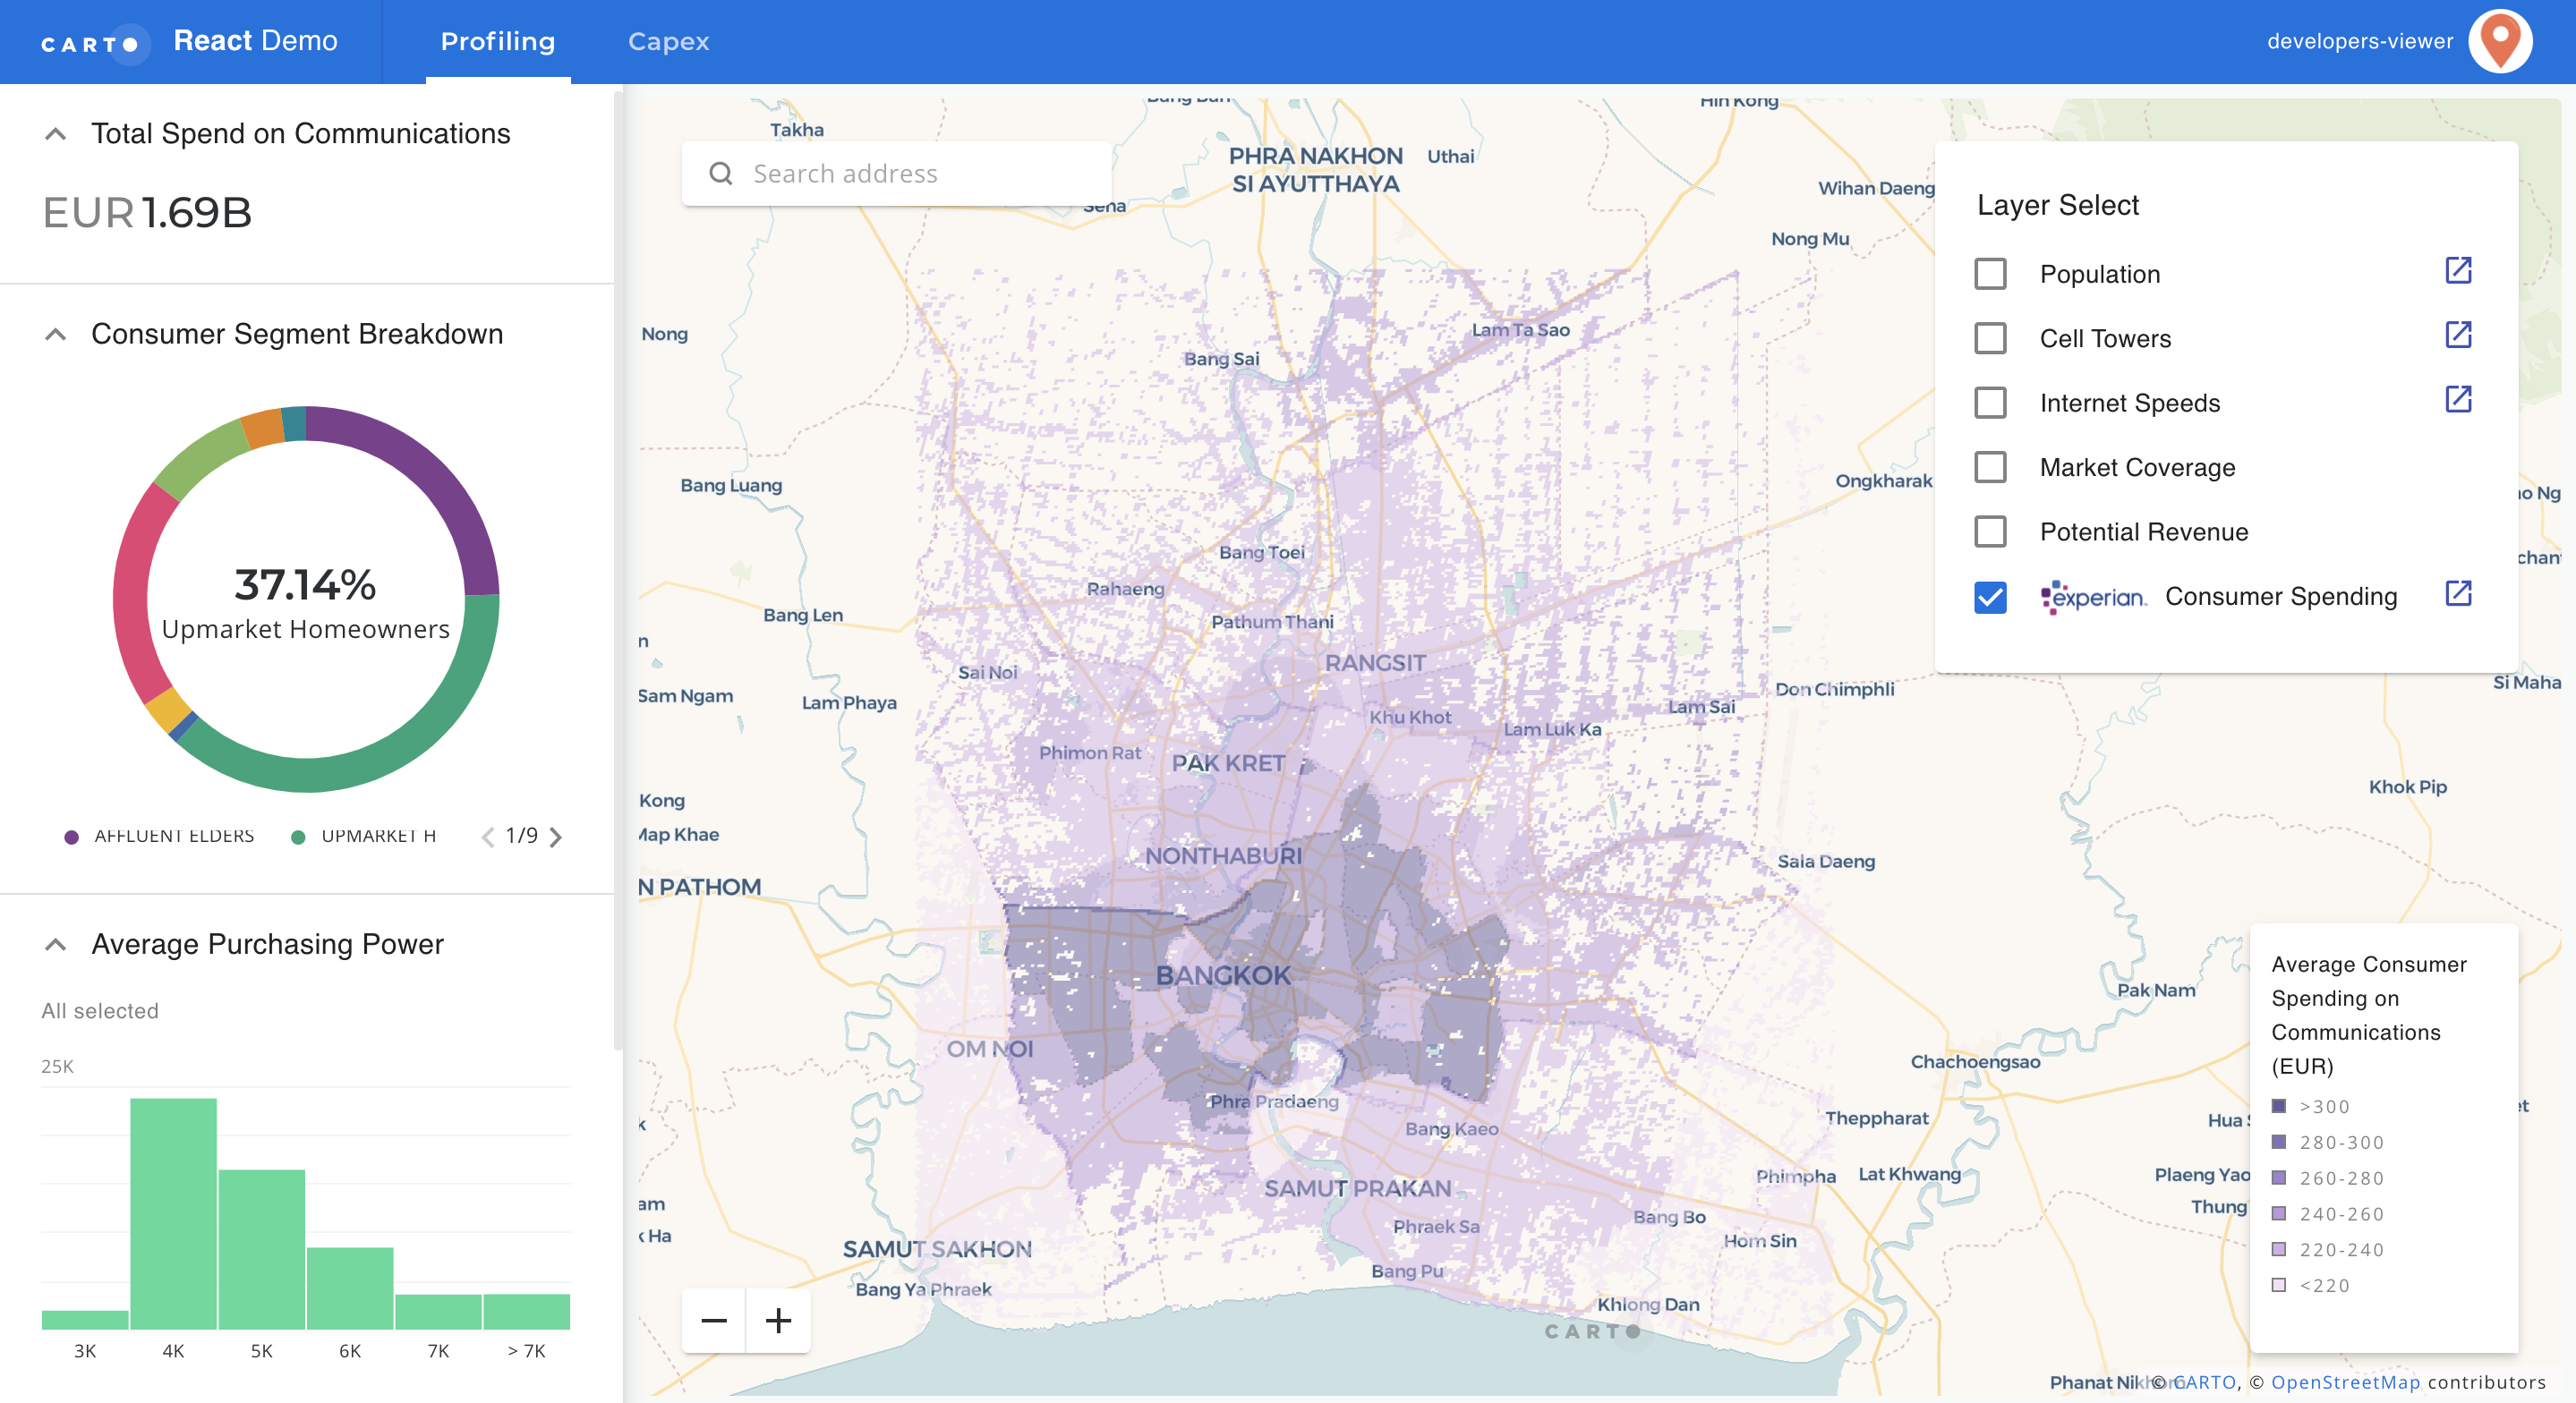Enable the Market Coverage layer checkbox
This screenshot has height=1403, width=2576.
pos(1990,467)
